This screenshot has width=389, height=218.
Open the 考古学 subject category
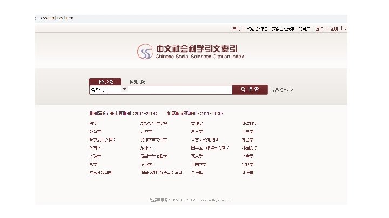pos(197,132)
